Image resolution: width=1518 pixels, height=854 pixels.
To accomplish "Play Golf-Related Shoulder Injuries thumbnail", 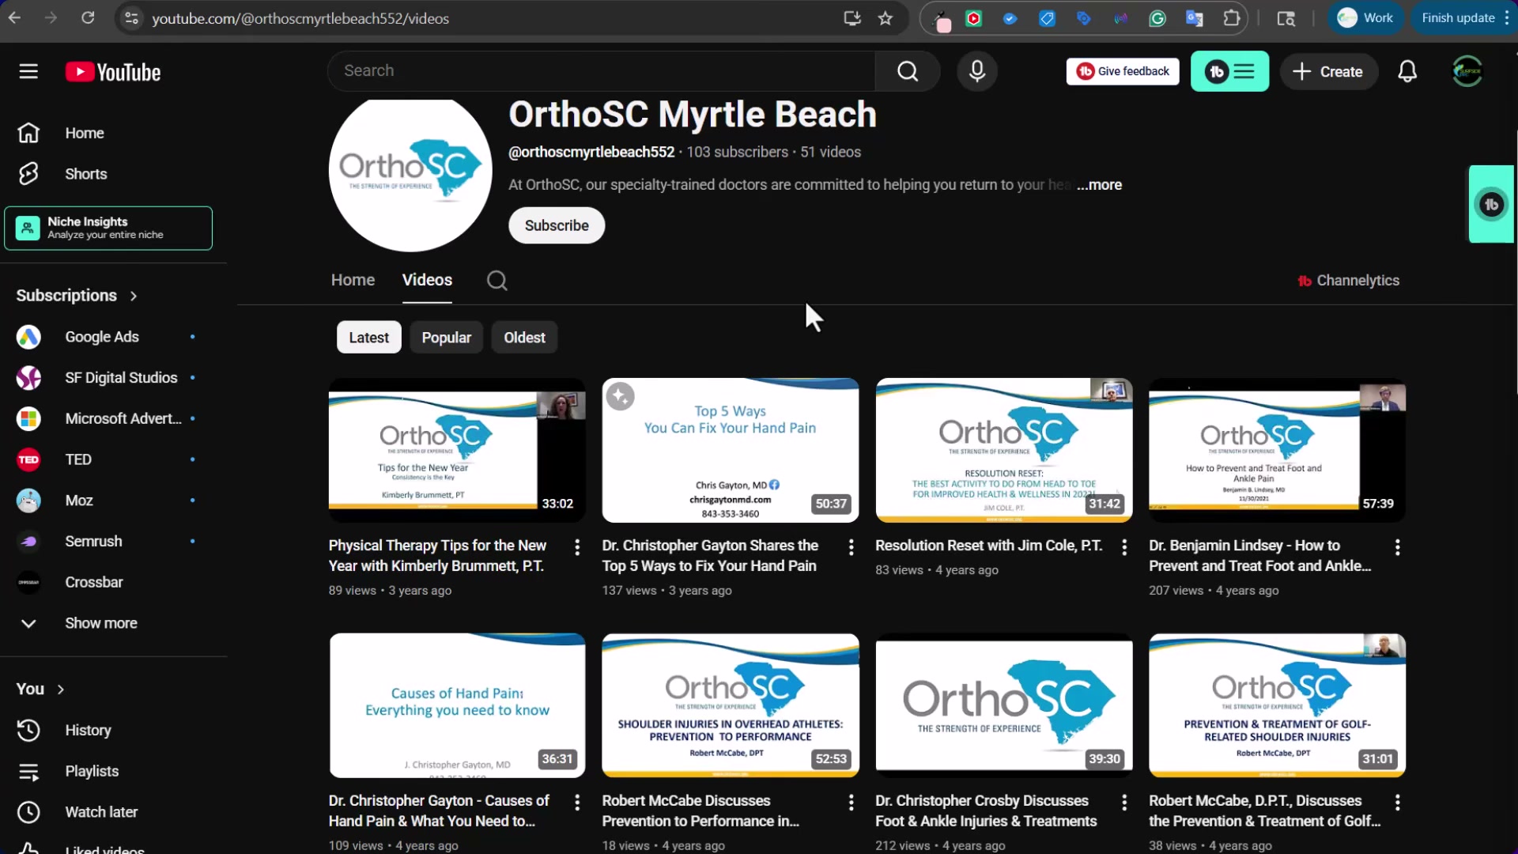I will click(x=1277, y=705).
